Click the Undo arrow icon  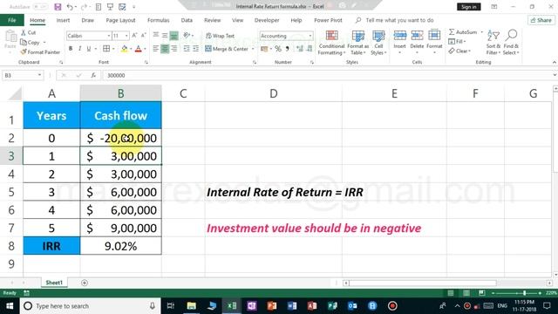(x=70, y=7)
